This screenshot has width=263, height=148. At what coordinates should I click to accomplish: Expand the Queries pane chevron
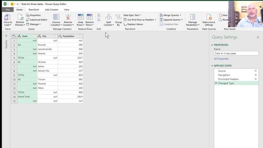coord(6,36)
